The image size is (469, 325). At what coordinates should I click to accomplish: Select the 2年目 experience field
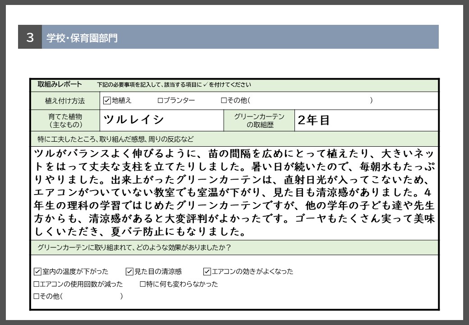point(365,120)
